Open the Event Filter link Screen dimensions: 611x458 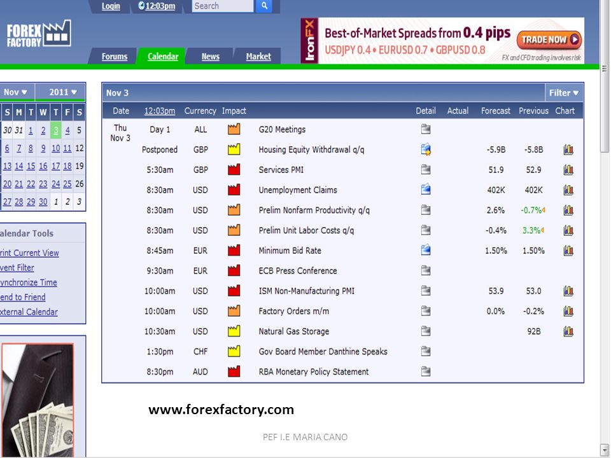click(x=17, y=268)
